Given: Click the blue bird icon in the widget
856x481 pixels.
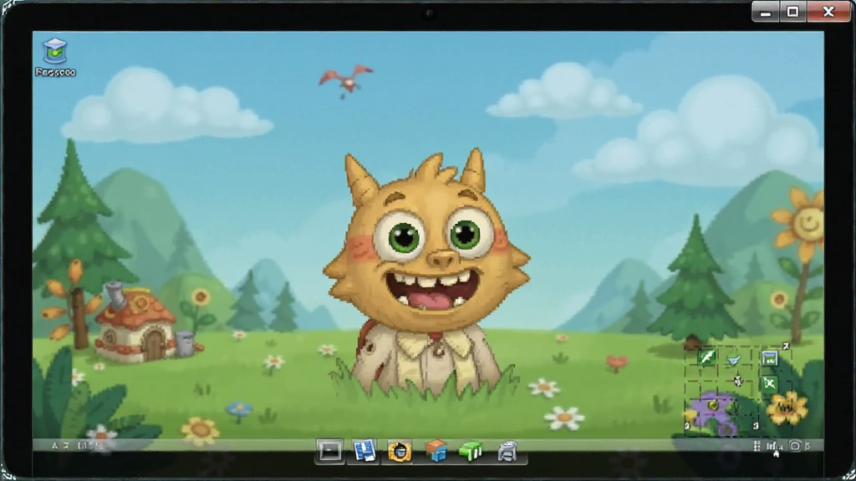Looking at the screenshot, I should 734,359.
